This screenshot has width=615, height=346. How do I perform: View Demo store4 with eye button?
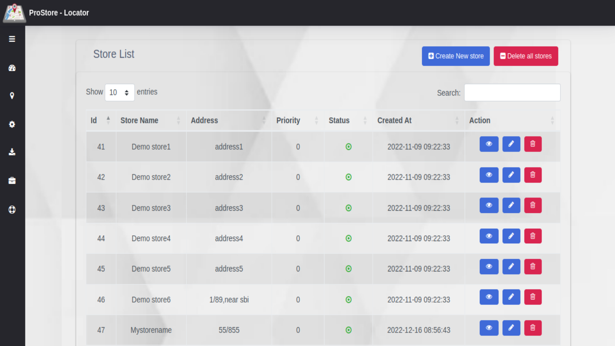pos(489,236)
